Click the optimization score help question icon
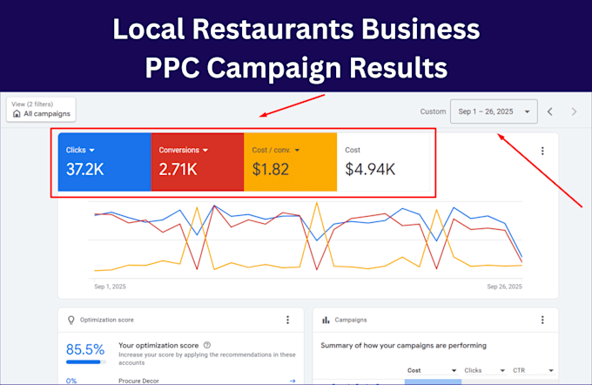The height and width of the screenshot is (385, 592). pos(207,345)
